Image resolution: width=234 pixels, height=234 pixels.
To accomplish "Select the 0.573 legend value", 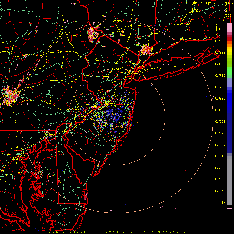I will pyautogui.click(x=220, y=122).
